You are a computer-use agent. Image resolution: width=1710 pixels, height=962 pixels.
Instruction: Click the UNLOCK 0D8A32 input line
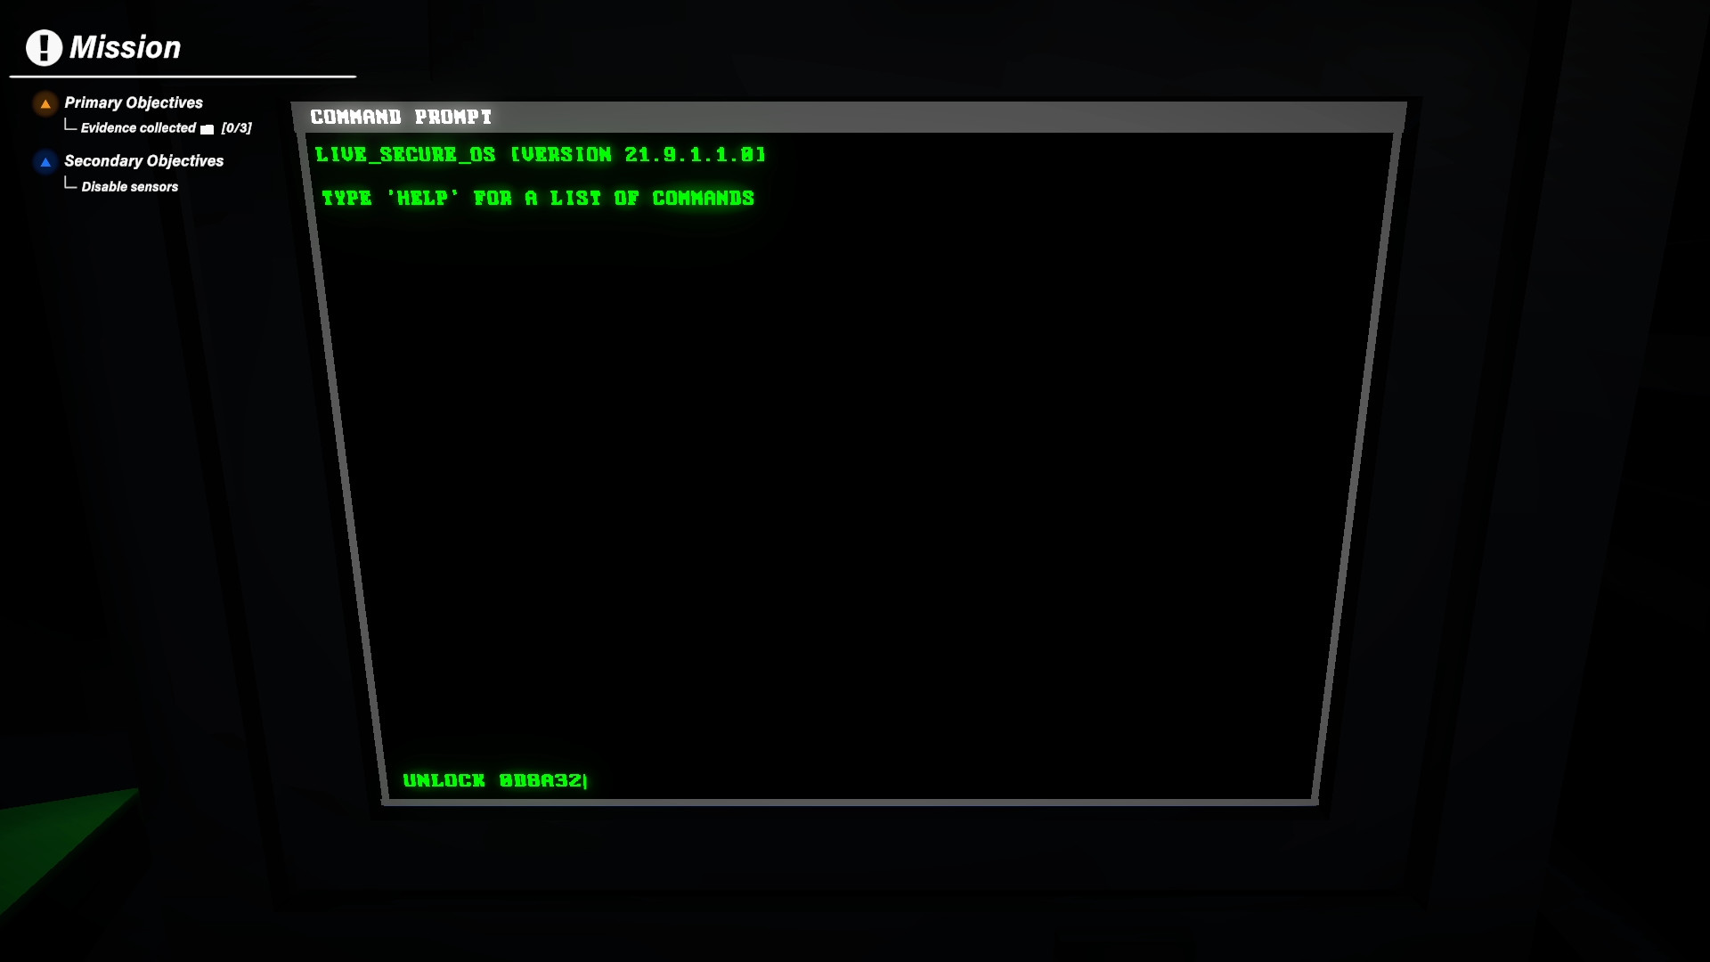494,780
